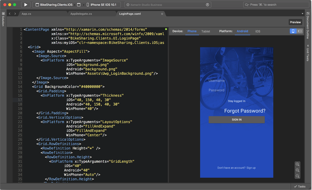Click 'Forgot Password?' in preview
This screenshot has width=312, height=190.
click(x=245, y=111)
